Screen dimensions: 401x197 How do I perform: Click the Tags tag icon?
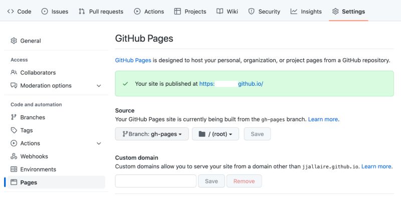click(14, 130)
